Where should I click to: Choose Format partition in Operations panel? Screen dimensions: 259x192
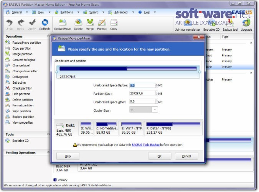pyautogui.click(x=20, y=105)
